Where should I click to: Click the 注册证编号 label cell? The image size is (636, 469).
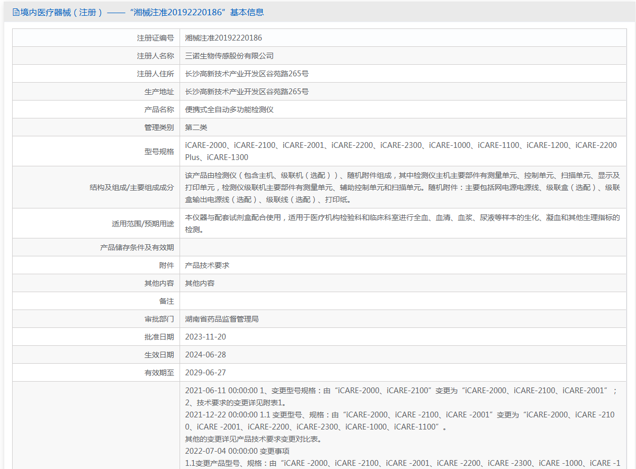coord(96,38)
